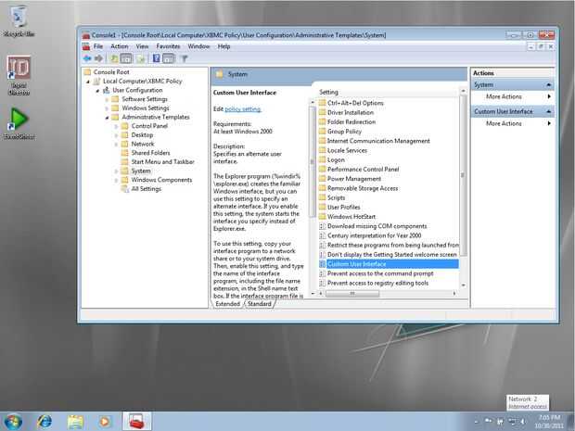Expand the Desktop tree node
Viewport: 575px width, 431px height.
116,135
